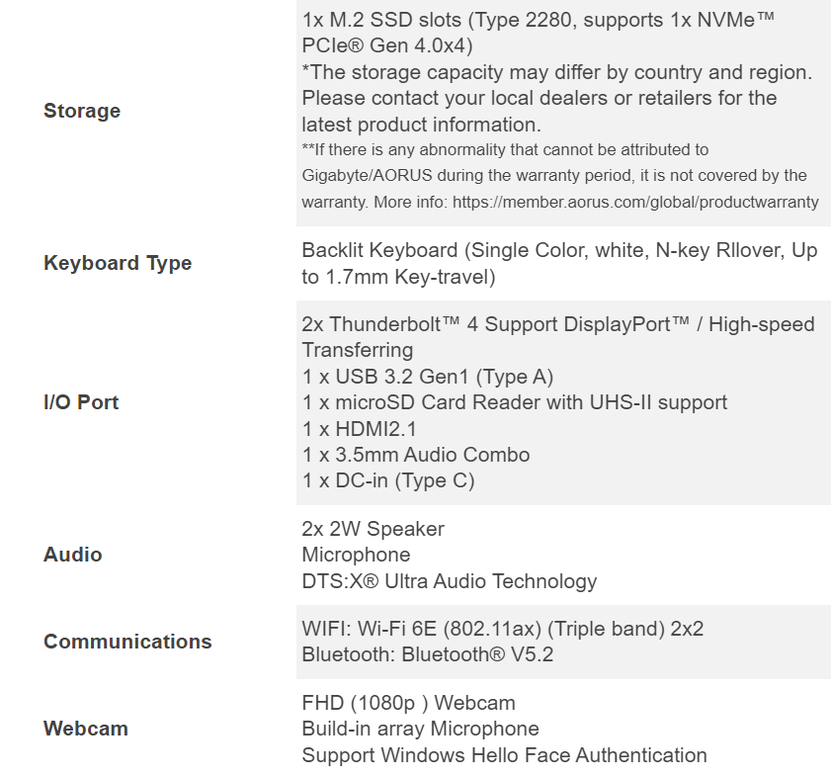Click the 3.5mm Audio Combo line

tap(416, 455)
